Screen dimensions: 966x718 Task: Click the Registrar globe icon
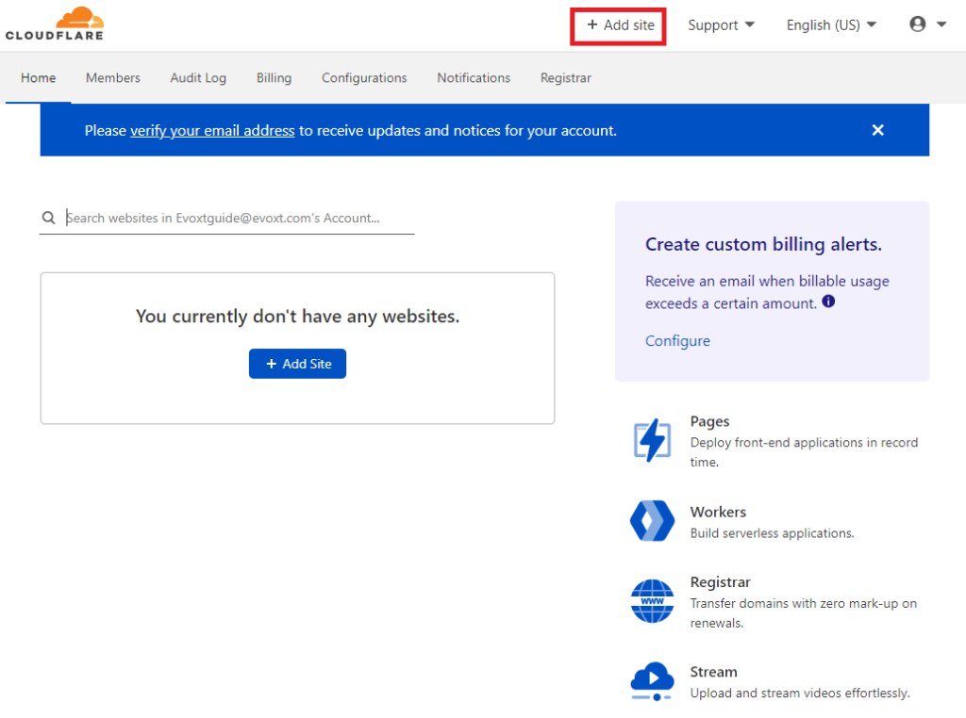pos(652,601)
